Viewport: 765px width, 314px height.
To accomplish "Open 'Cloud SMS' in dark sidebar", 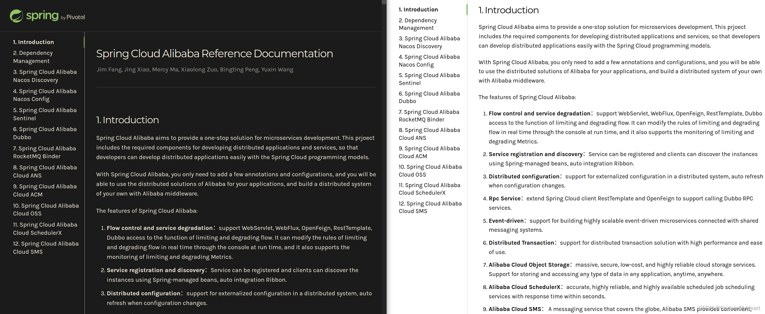I will coord(46,248).
